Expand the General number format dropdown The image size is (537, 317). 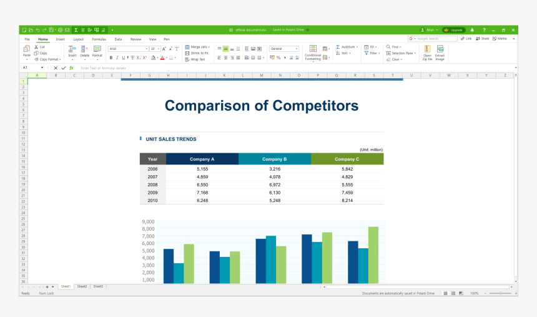point(284,49)
